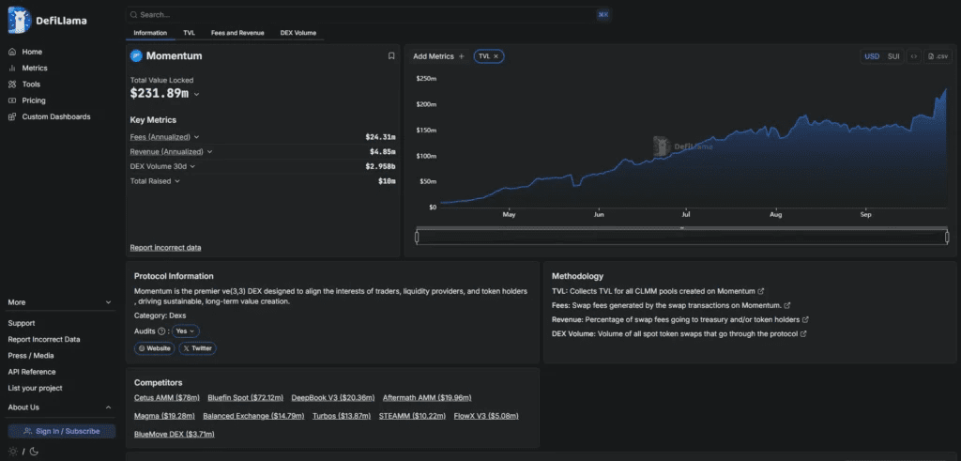Image resolution: width=961 pixels, height=461 pixels.
Task: Switch to the DEX Volume tab
Action: 297,33
